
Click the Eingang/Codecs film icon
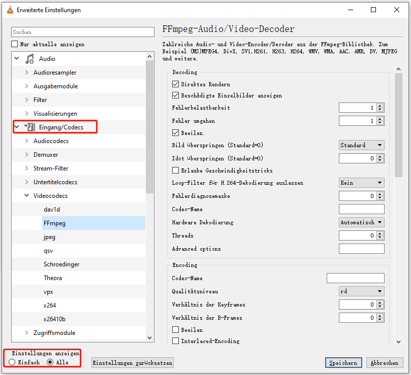pos(29,127)
